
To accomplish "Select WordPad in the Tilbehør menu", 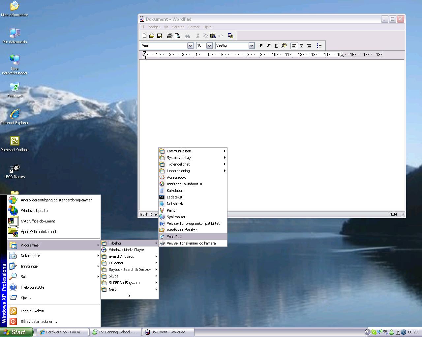I will pos(193,237).
